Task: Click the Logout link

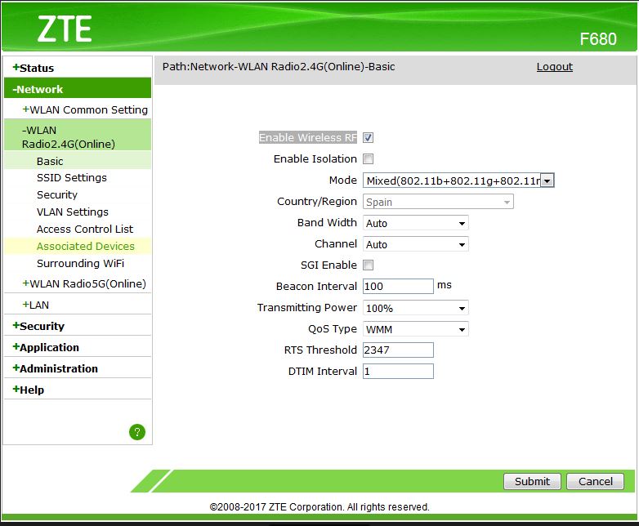Action: click(x=555, y=66)
